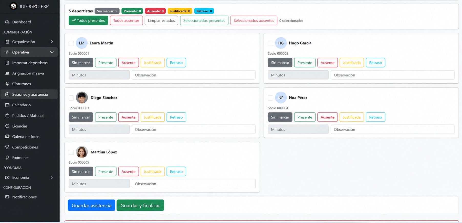Go to Licencias in the sidebar
This screenshot has height=223, width=462.
29,126
